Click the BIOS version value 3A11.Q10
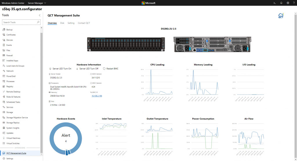297x161 pixels. pos(96,78)
